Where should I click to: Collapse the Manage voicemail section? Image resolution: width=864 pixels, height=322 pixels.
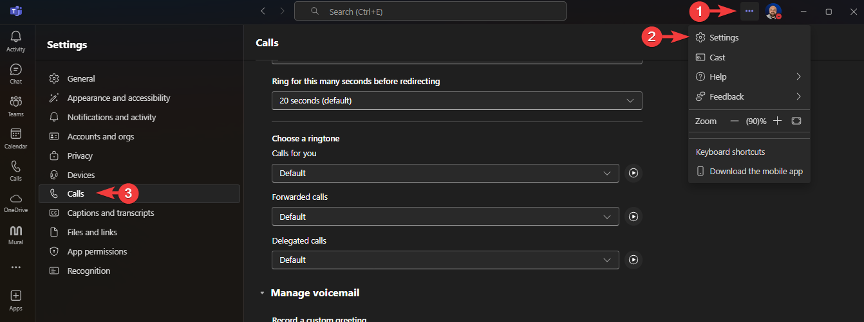point(262,293)
